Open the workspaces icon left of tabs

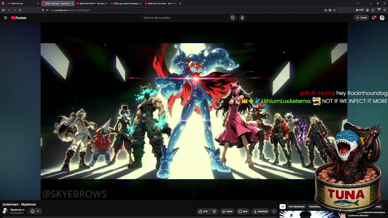[3, 3]
